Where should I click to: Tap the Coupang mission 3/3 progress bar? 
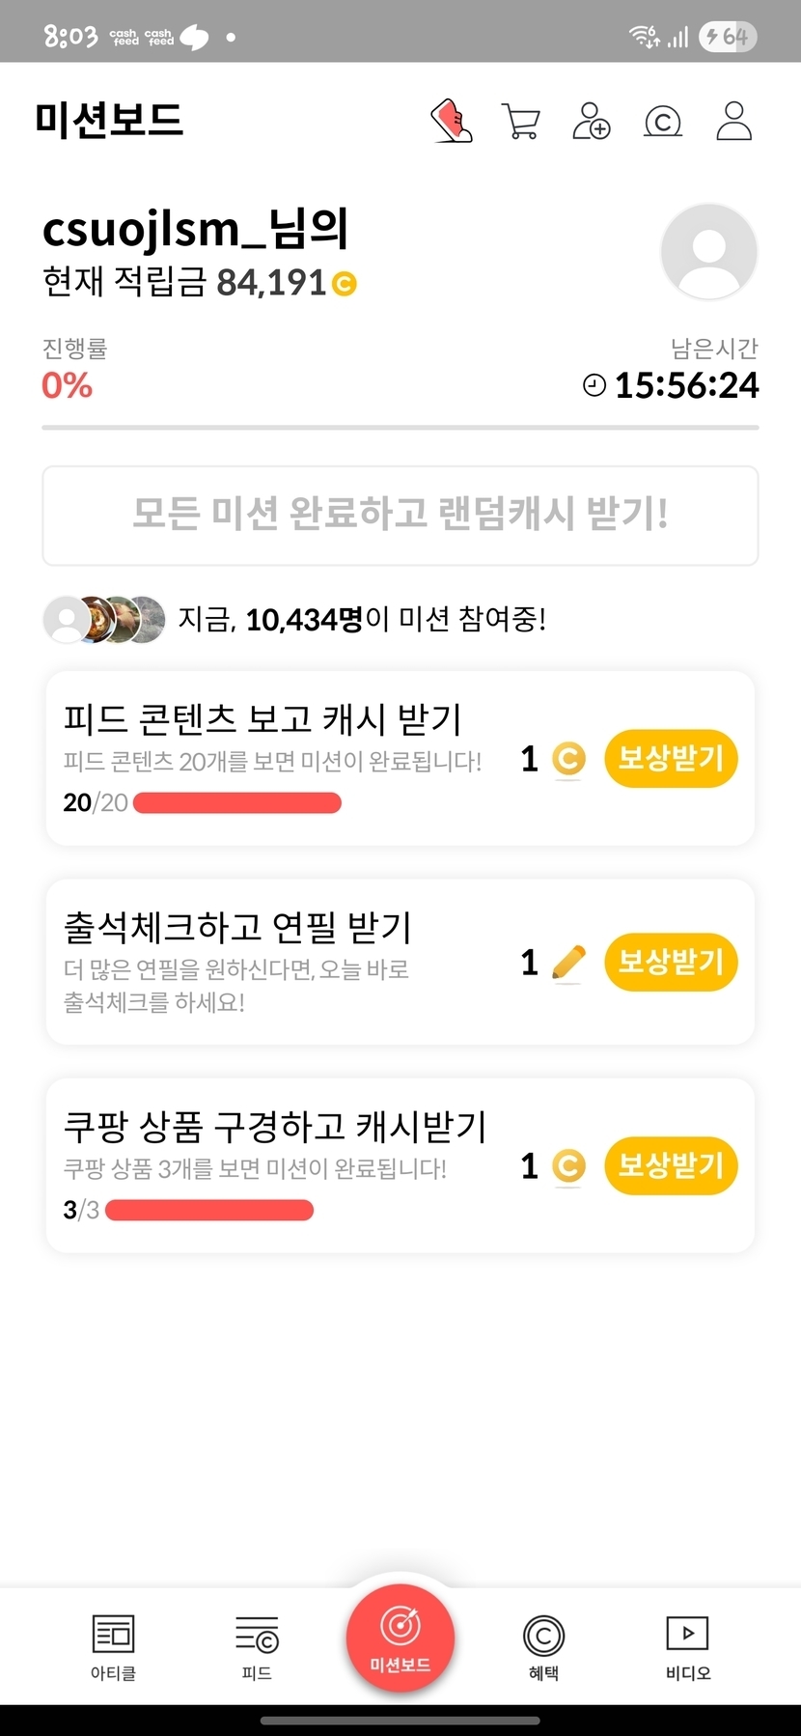coord(209,1210)
